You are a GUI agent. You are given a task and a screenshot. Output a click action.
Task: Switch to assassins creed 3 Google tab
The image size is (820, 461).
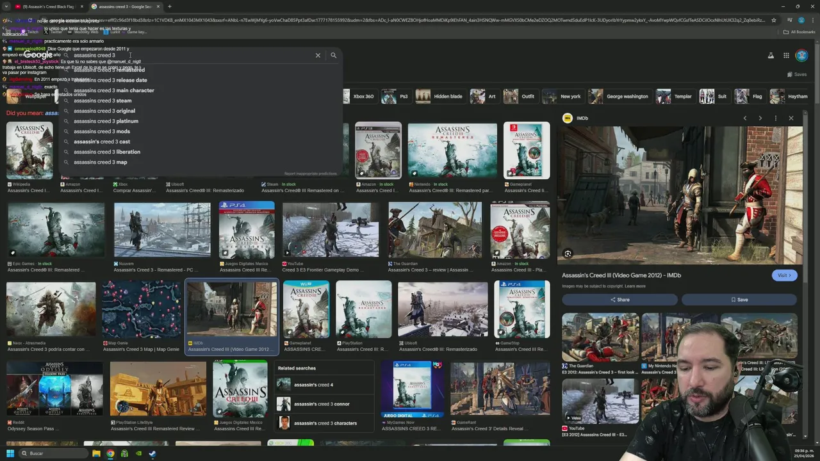click(126, 6)
